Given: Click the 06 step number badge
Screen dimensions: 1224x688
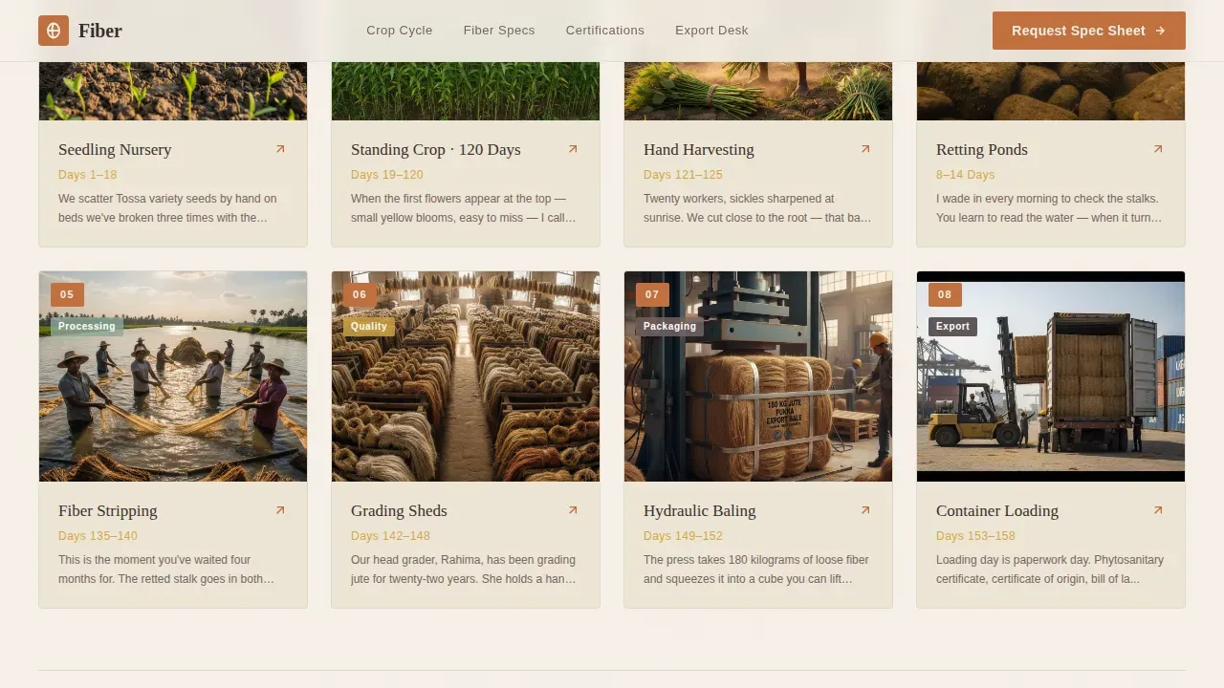Looking at the screenshot, I should point(360,294).
